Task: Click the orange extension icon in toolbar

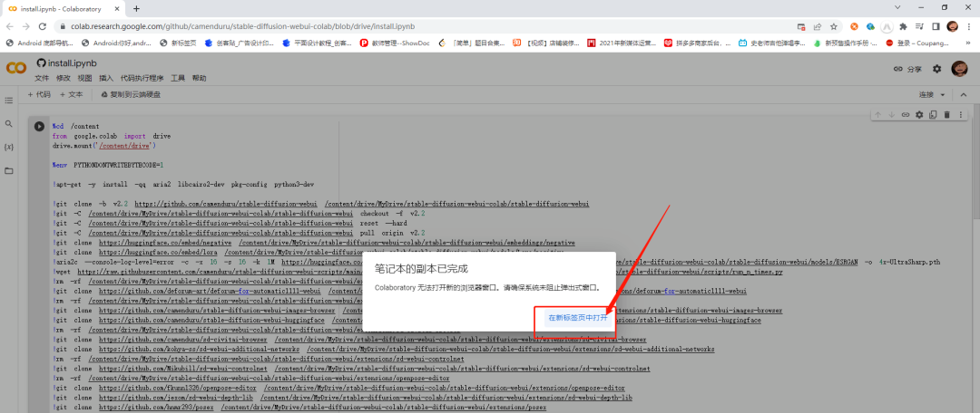Action: pyautogui.click(x=855, y=27)
